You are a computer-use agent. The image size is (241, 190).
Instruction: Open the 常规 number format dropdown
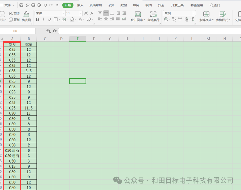pyautogui.click(x=194, y=13)
